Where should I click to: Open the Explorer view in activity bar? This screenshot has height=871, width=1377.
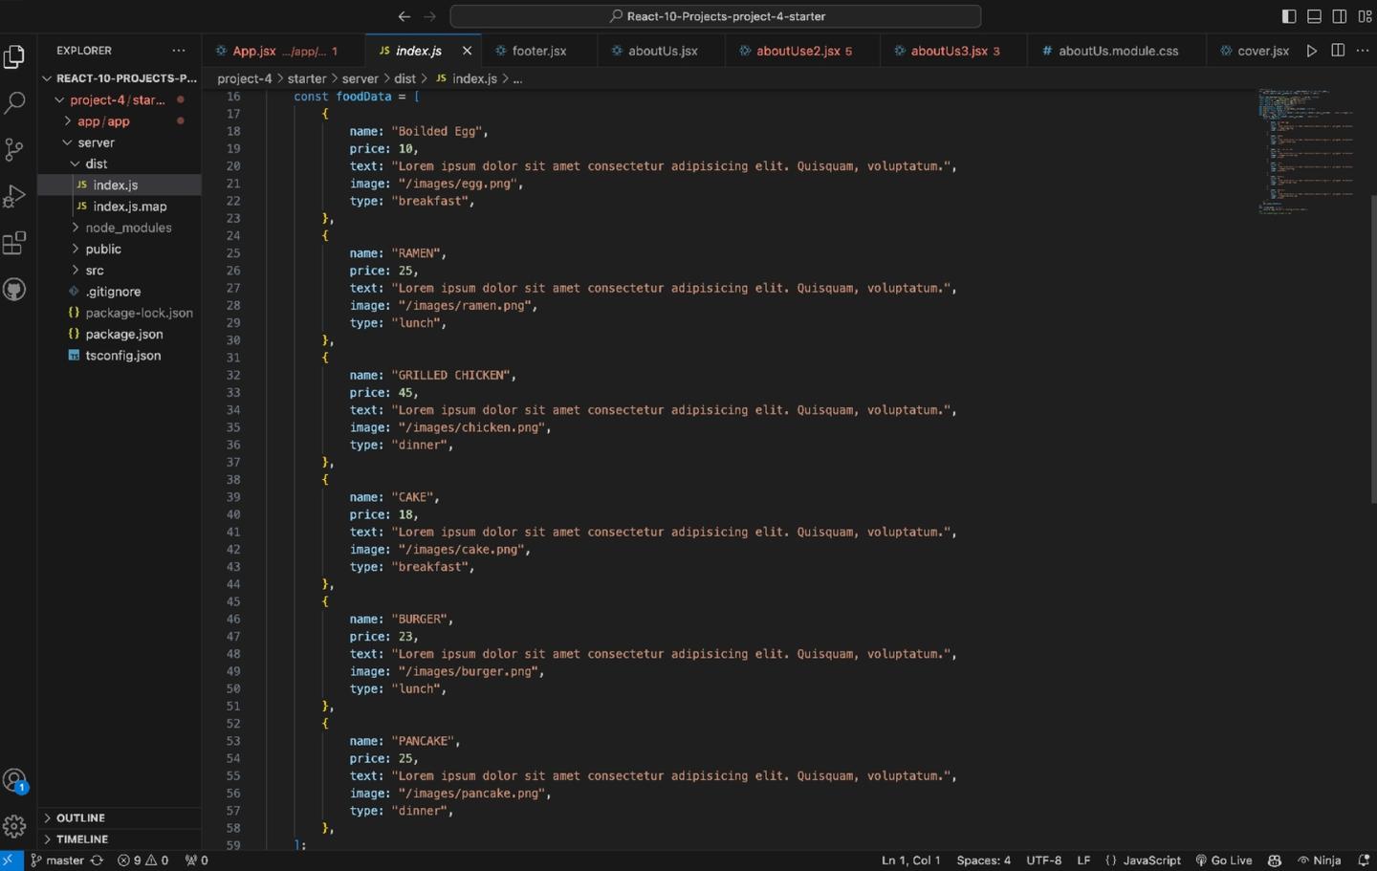[14, 56]
